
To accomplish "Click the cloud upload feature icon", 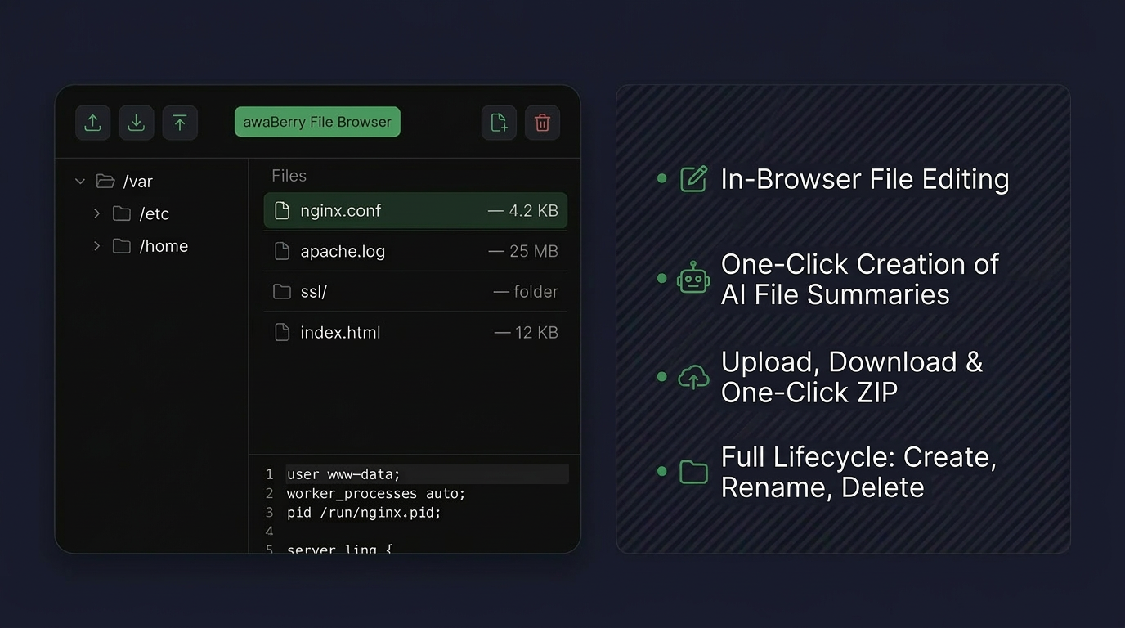I will click(692, 376).
